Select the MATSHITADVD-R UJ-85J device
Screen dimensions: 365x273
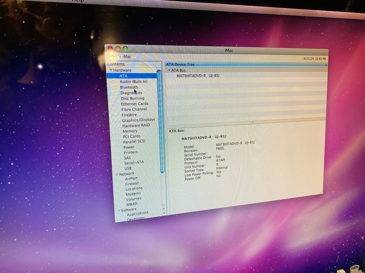point(197,75)
